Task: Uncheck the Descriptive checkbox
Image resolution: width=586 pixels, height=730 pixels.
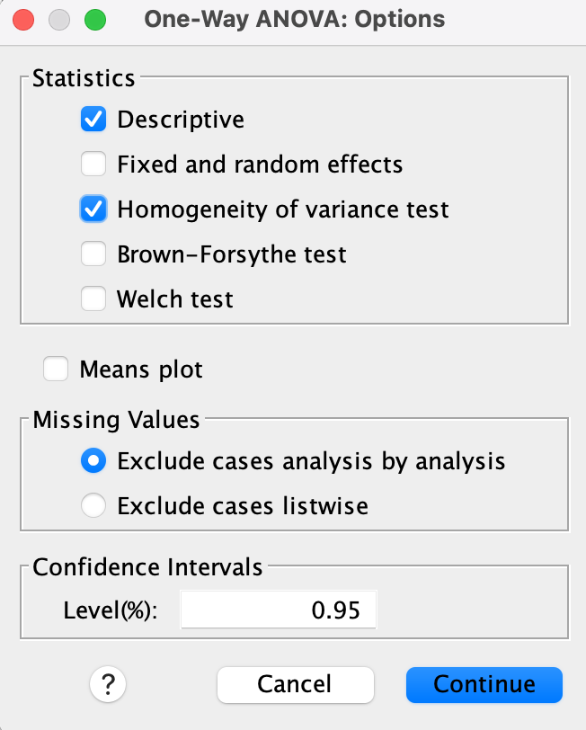Action: (x=93, y=120)
